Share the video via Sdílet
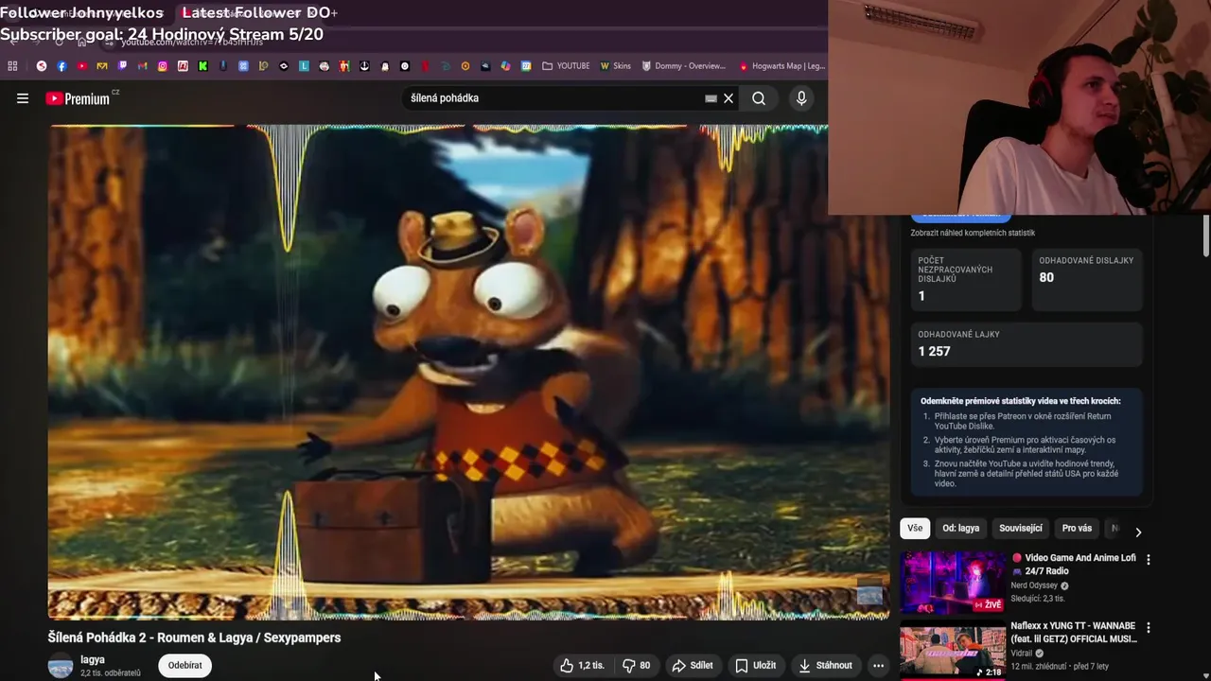This screenshot has width=1211, height=681. [693, 666]
